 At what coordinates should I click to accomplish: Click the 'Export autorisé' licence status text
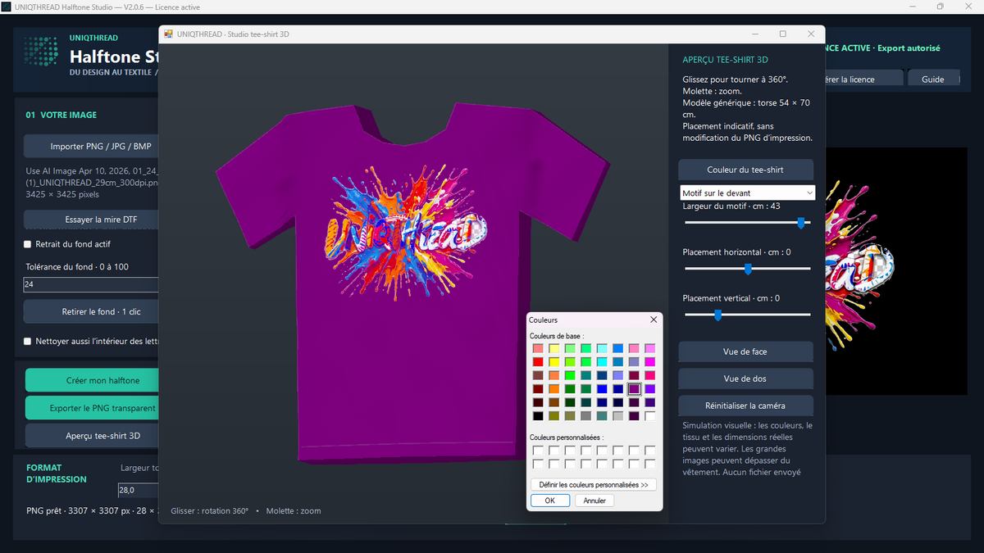click(909, 48)
